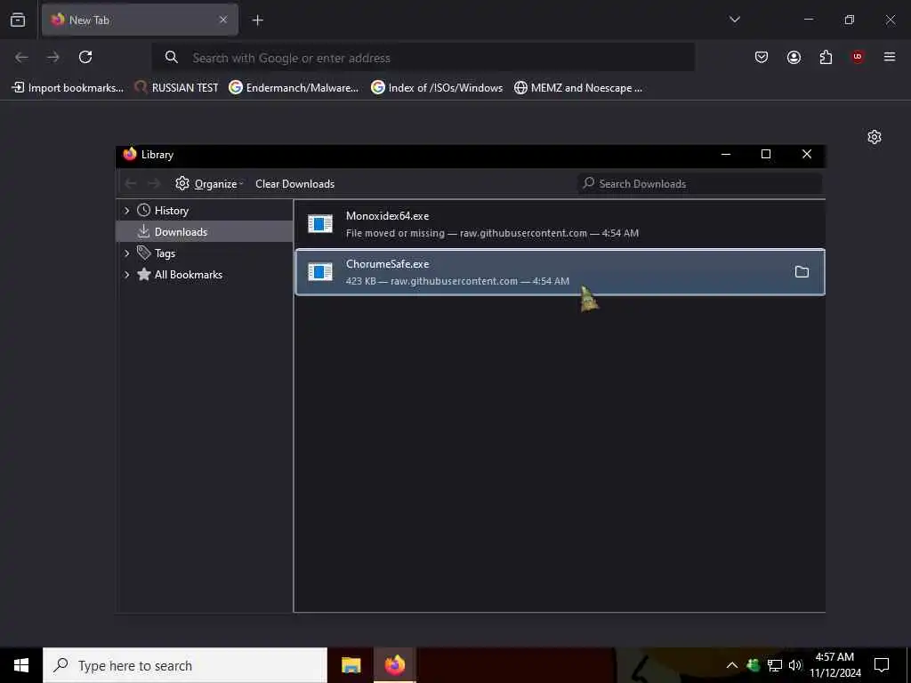Focus the Search with Google address bar
911x683 pixels.
pos(423,58)
